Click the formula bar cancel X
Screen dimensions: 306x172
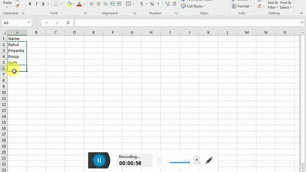[x=46, y=23]
